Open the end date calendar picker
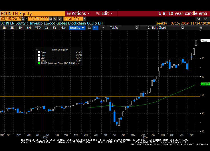The image size is (210, 151). [x=51, y=19]
